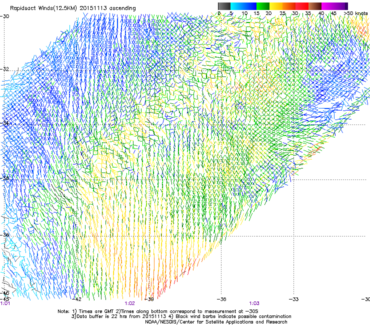Click the '45' label under the color bar
This screenshot has height=325, width=370.
point(333,13)
